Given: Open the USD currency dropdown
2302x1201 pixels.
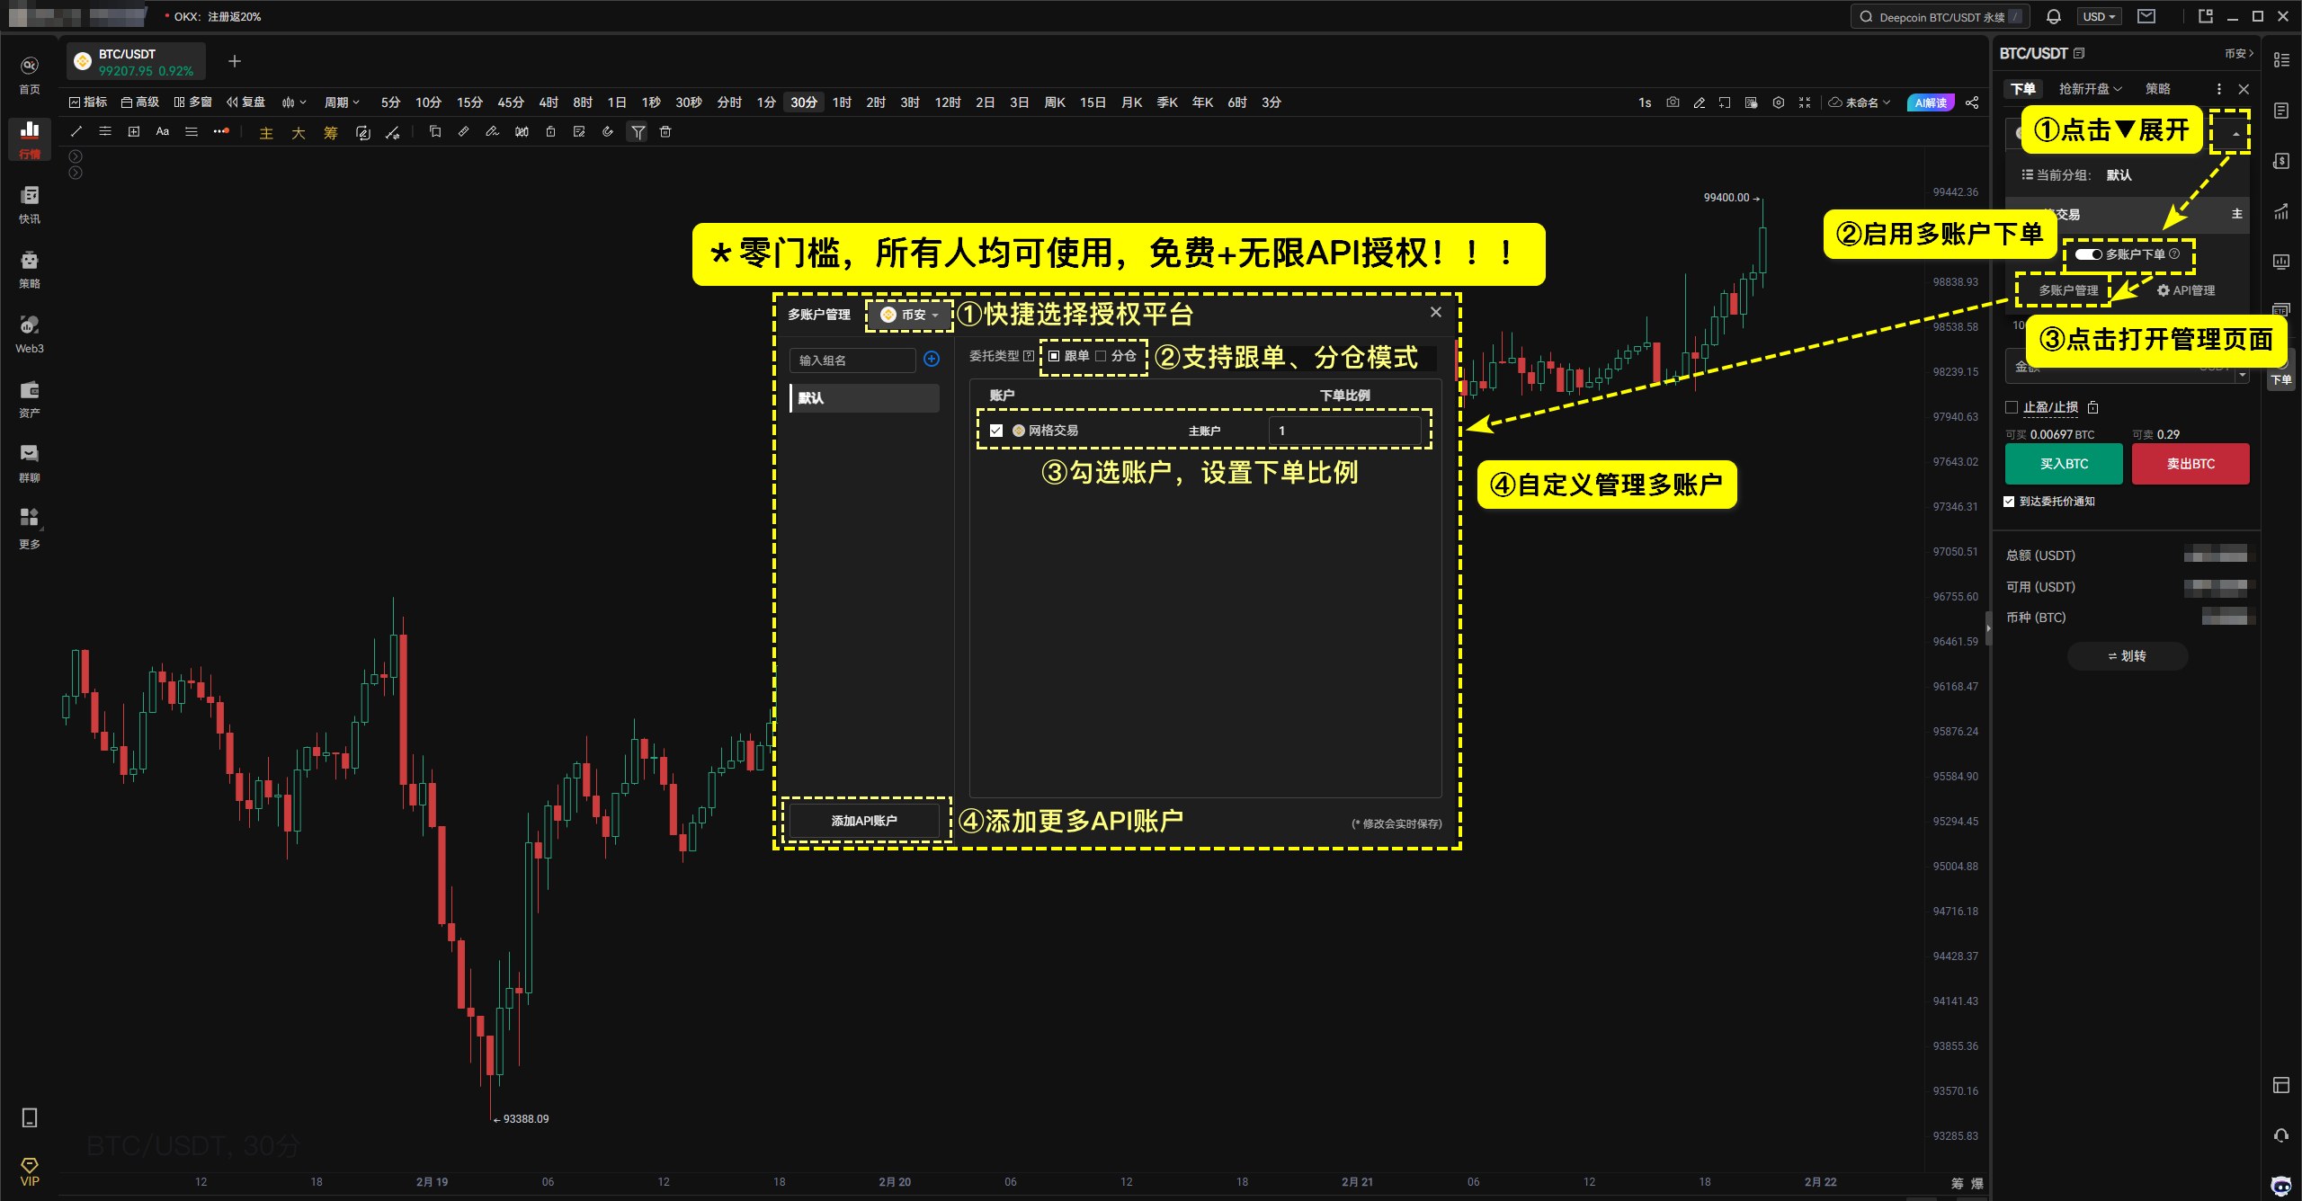Looking at the screenshot, I should pyautogui.click(x=2099, y=16).
